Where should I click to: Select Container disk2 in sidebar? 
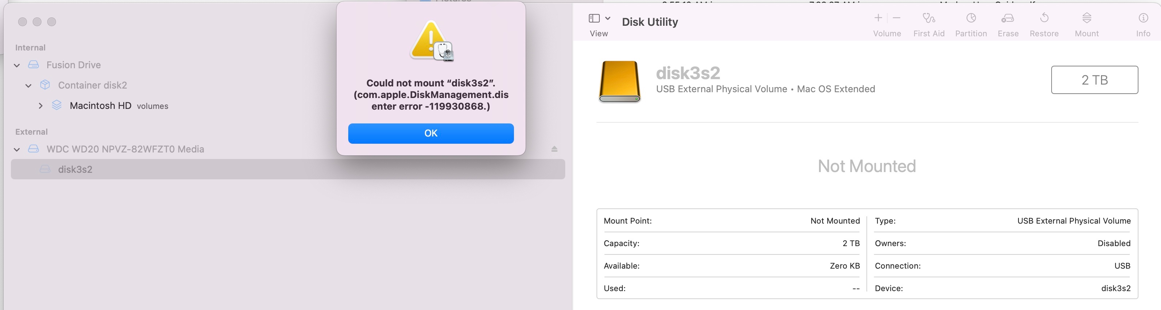click(92, 85)
